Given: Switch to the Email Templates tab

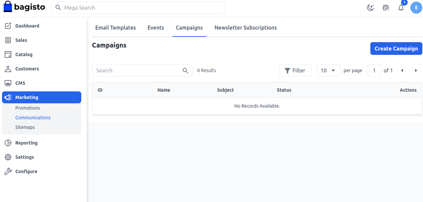Looking at the screenshot, I should [116, 28].
